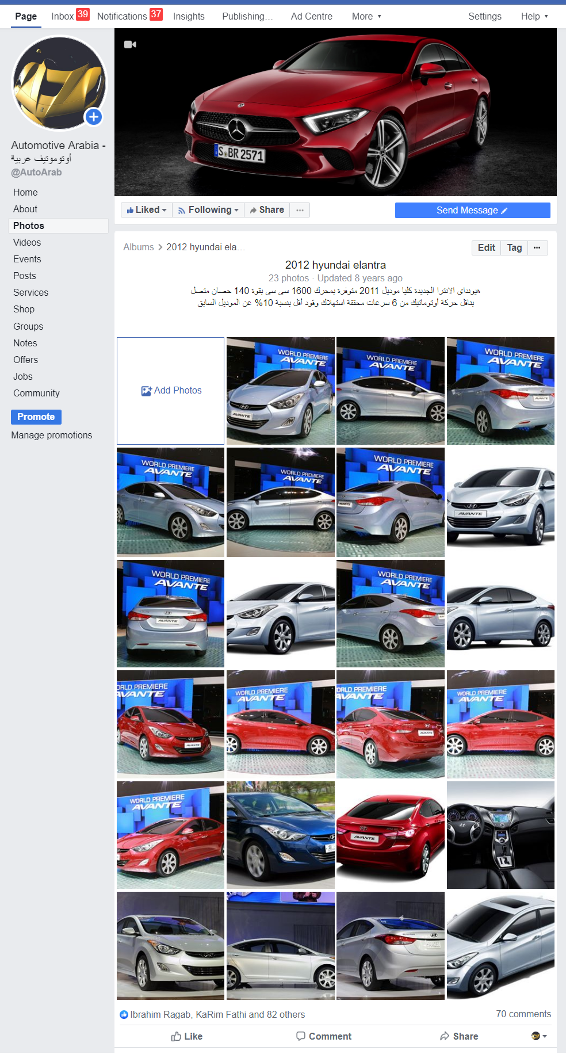Click the Albums breadcrumb link
Screen dimensions: 566x1054
click(x=138, y=247)
